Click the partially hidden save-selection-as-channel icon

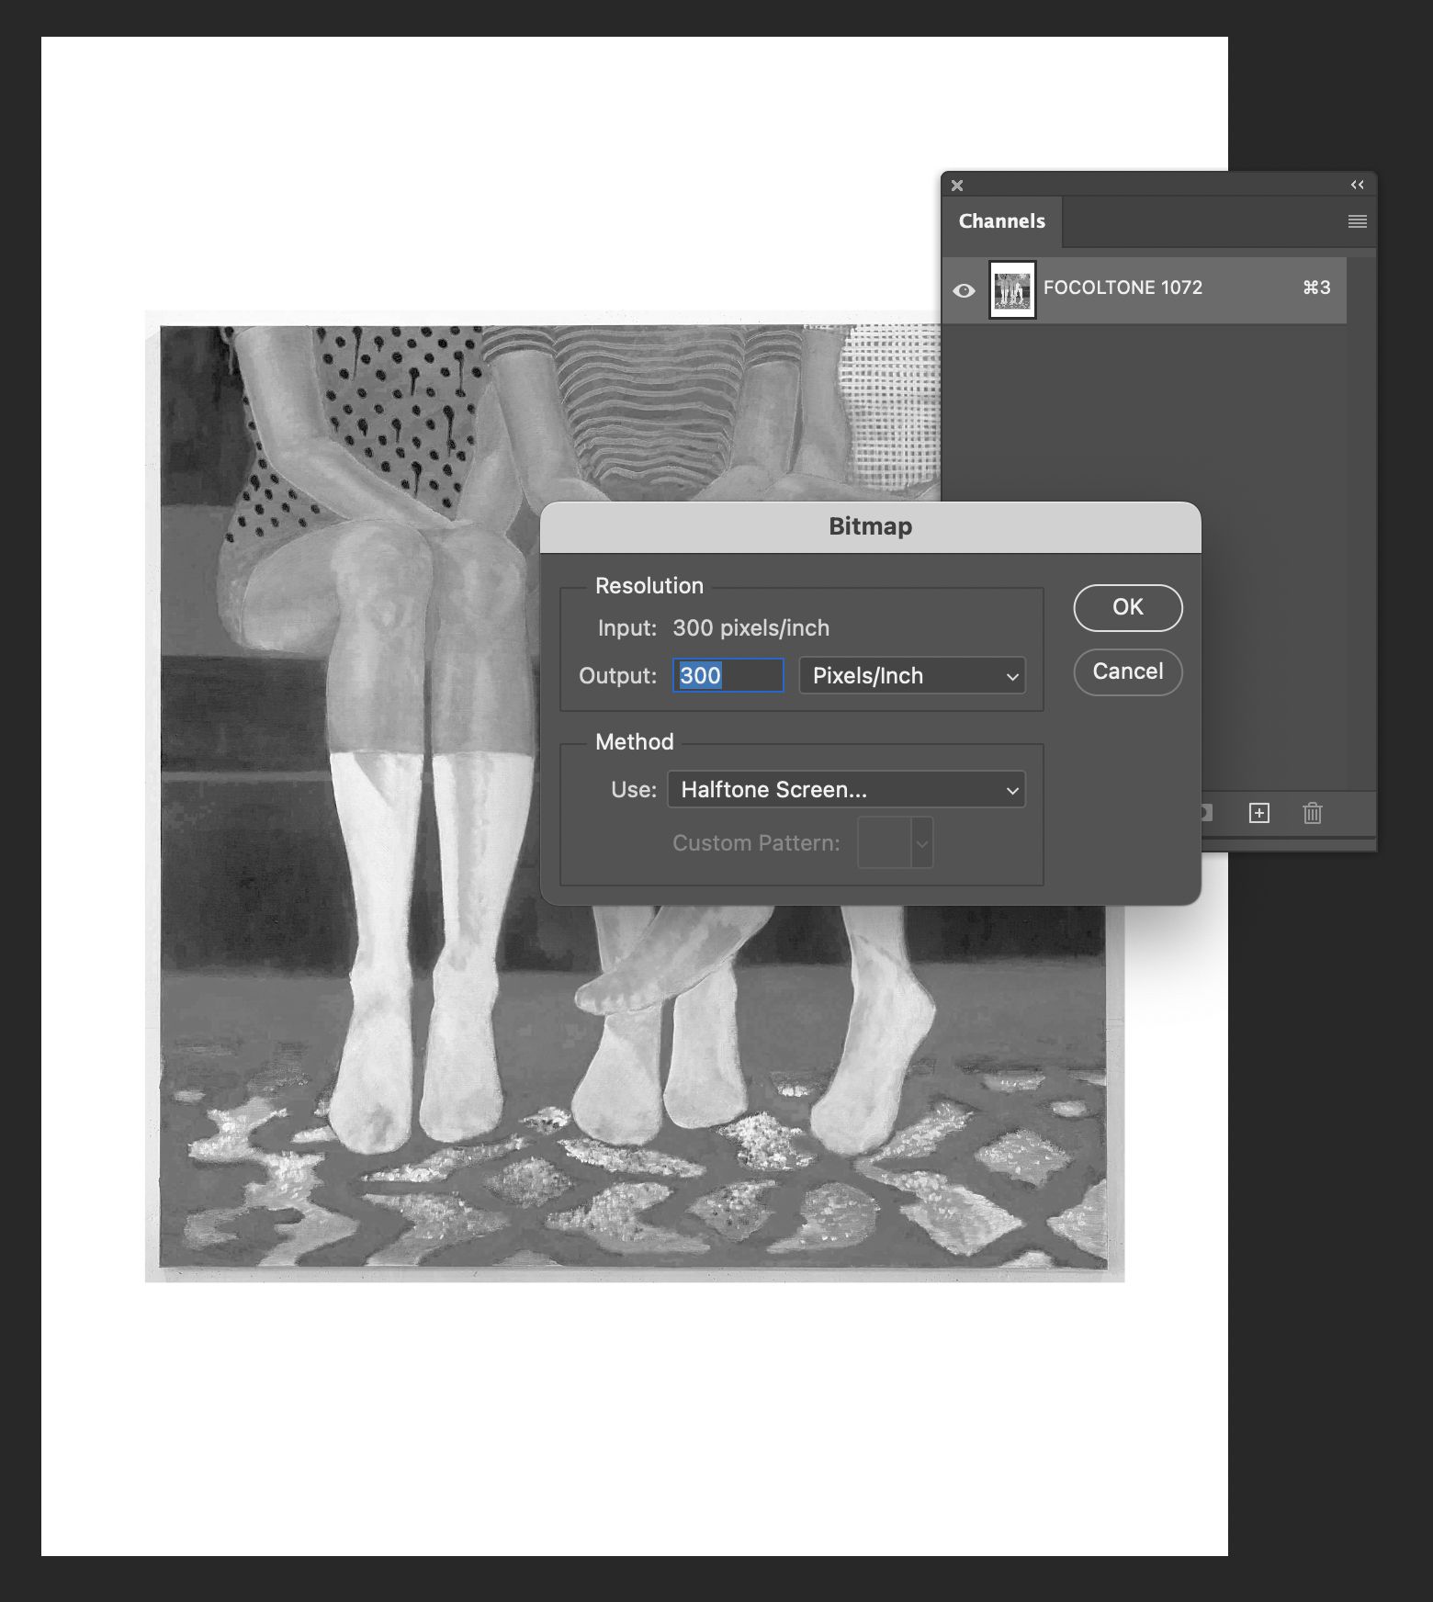(x=1207, y=813)
